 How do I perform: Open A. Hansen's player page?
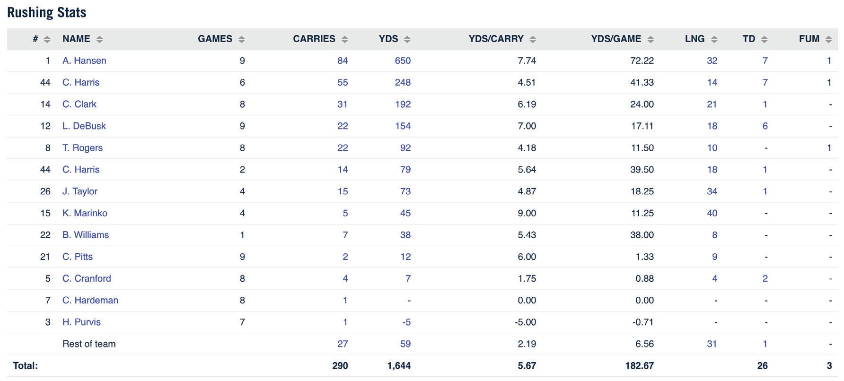pos(84,61)
